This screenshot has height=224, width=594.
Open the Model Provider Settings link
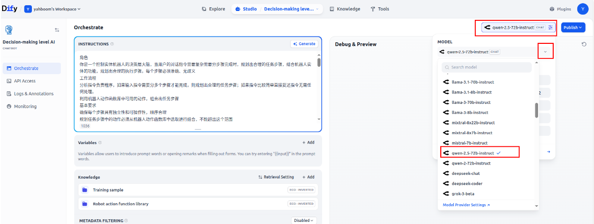coord(466,205)
